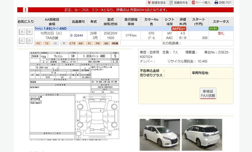
Task: Open the 見積を作る estimate button
Action: coord(179,3)
